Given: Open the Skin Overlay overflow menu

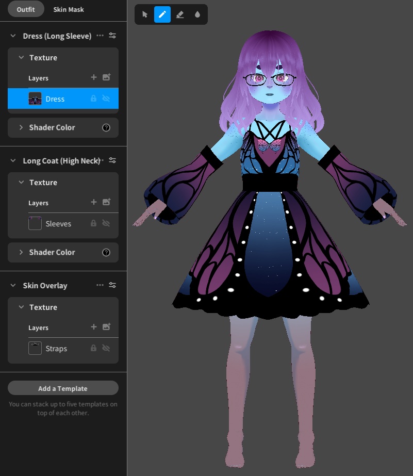Looking at the screenshot, I should pos(100,285).
